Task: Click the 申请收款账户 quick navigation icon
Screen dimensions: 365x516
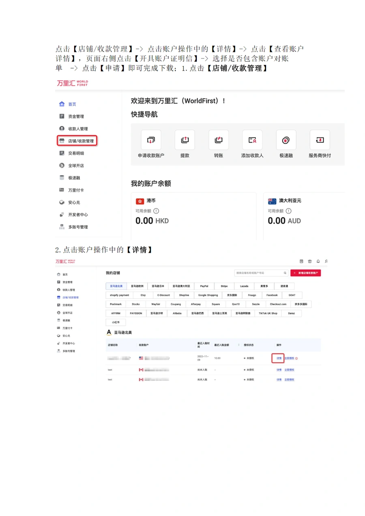Action: click(x=151, y=140)
